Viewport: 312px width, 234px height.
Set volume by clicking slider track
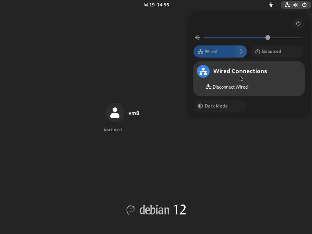point(253,37)
